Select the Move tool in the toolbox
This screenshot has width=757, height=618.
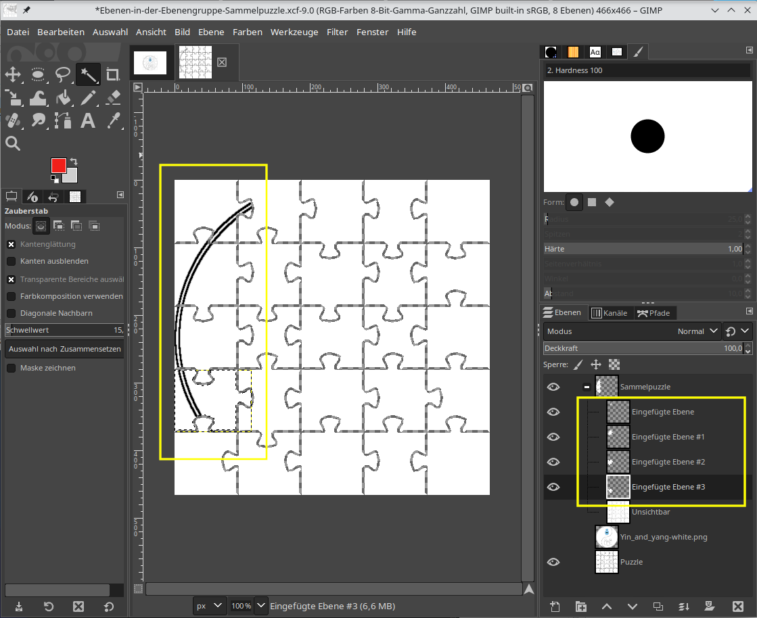coord(13,74)
